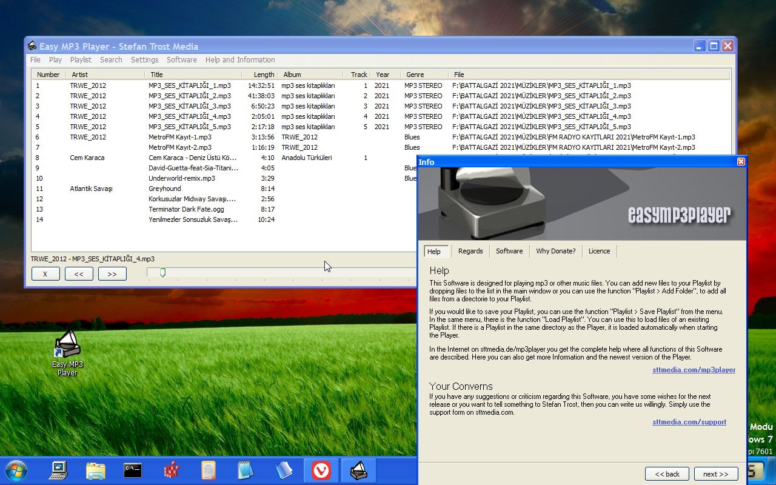
Task: Open the Settings menu
Action: (x=144, y=60)
